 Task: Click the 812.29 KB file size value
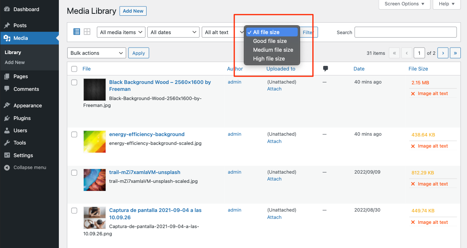click(x=423, y=172)
